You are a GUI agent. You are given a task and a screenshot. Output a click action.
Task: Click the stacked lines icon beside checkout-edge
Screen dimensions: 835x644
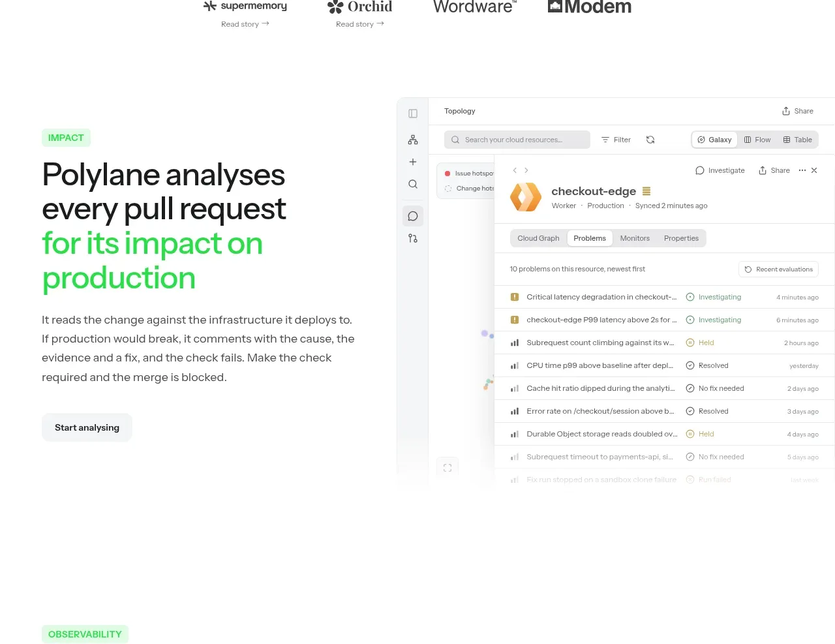(x=646, y=191)
